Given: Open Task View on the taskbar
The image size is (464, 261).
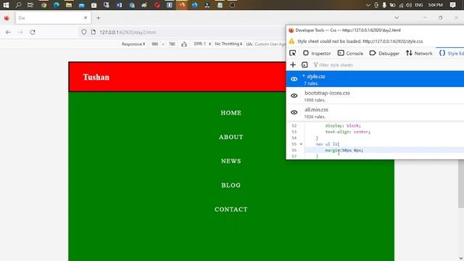Looking at the screenshot, I should pyautogui.click(x=30, y=5).
